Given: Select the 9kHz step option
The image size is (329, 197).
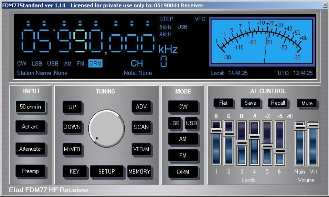Looking at the screenshot, I should 166,34.
